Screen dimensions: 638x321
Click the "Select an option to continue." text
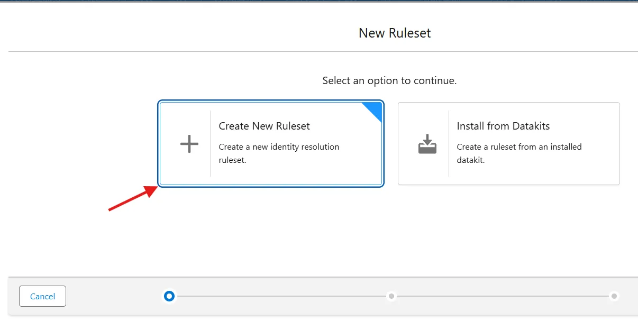click(x=389, y=81)
